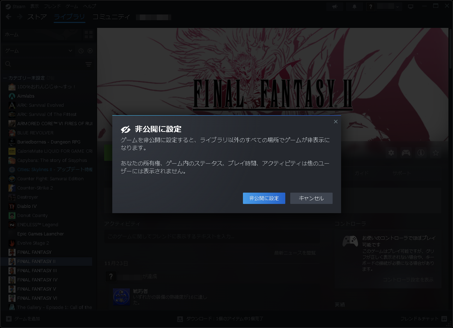Switch to the コミュニティ tab
Viewport: 453px width, 328px height.
pos(112,17)
